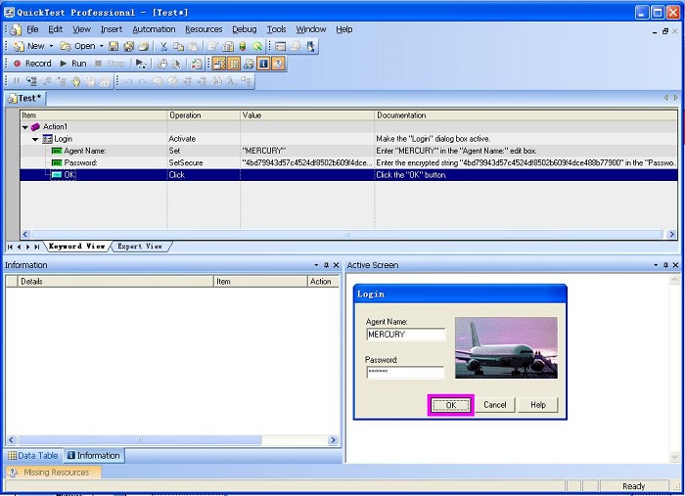
Task: Click the Run from step icon next to Stop
Action: [x=141, y=64]
